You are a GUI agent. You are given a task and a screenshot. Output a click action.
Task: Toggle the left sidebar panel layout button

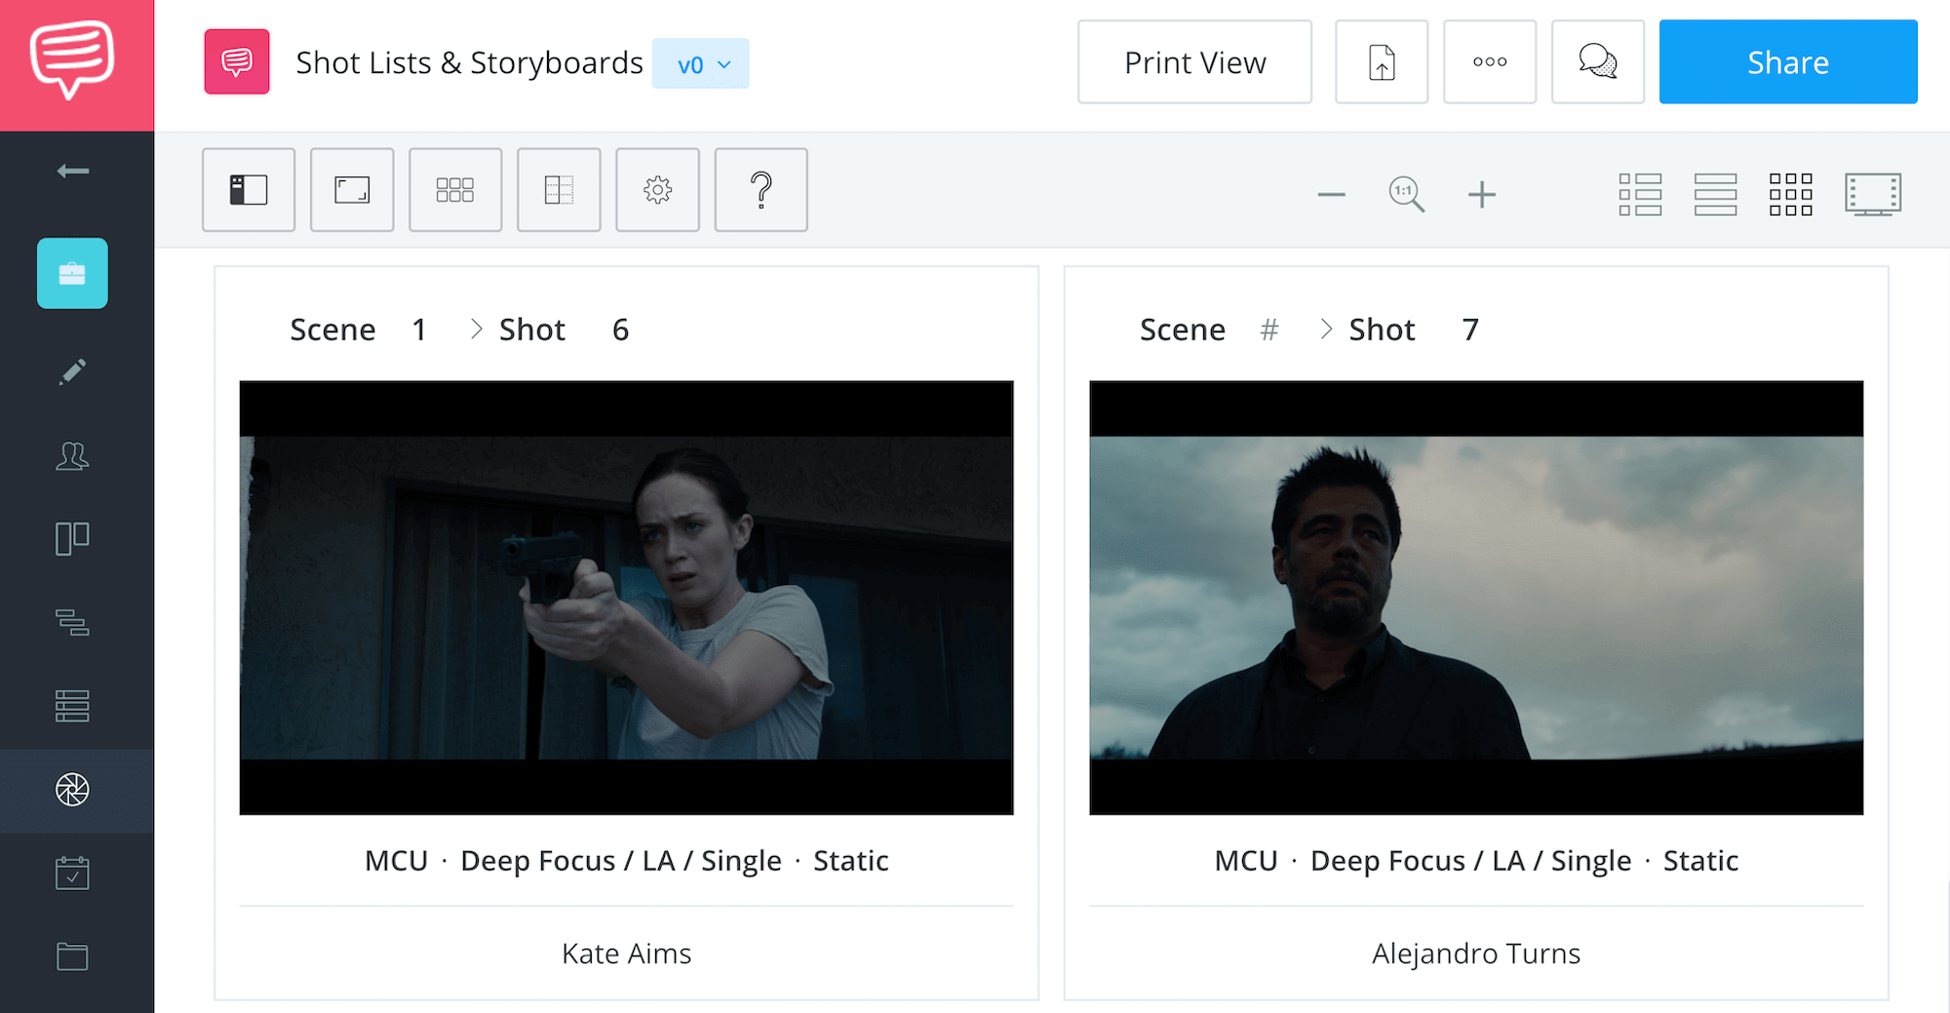point(249,189)
